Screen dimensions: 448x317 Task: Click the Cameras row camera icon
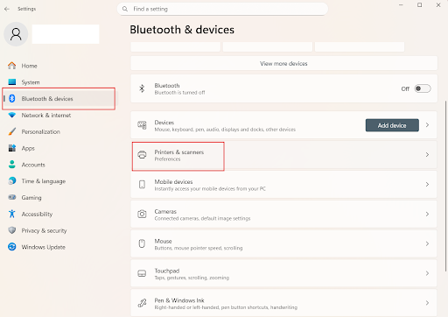[142, 214]
